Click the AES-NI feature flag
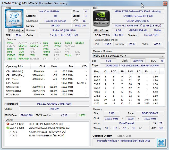Image resolution: width=169 pixels, height=150 pixels. [x=11, y=58]
